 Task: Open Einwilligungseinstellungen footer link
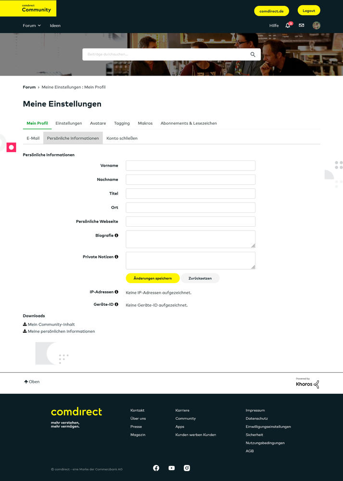pyautogui.click(x=268, y=427)
